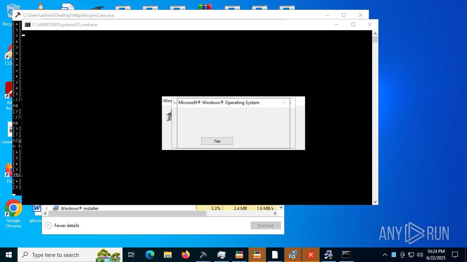
Task: Click the 1.6 MB/s disk value cell
Action: (263, 209)
